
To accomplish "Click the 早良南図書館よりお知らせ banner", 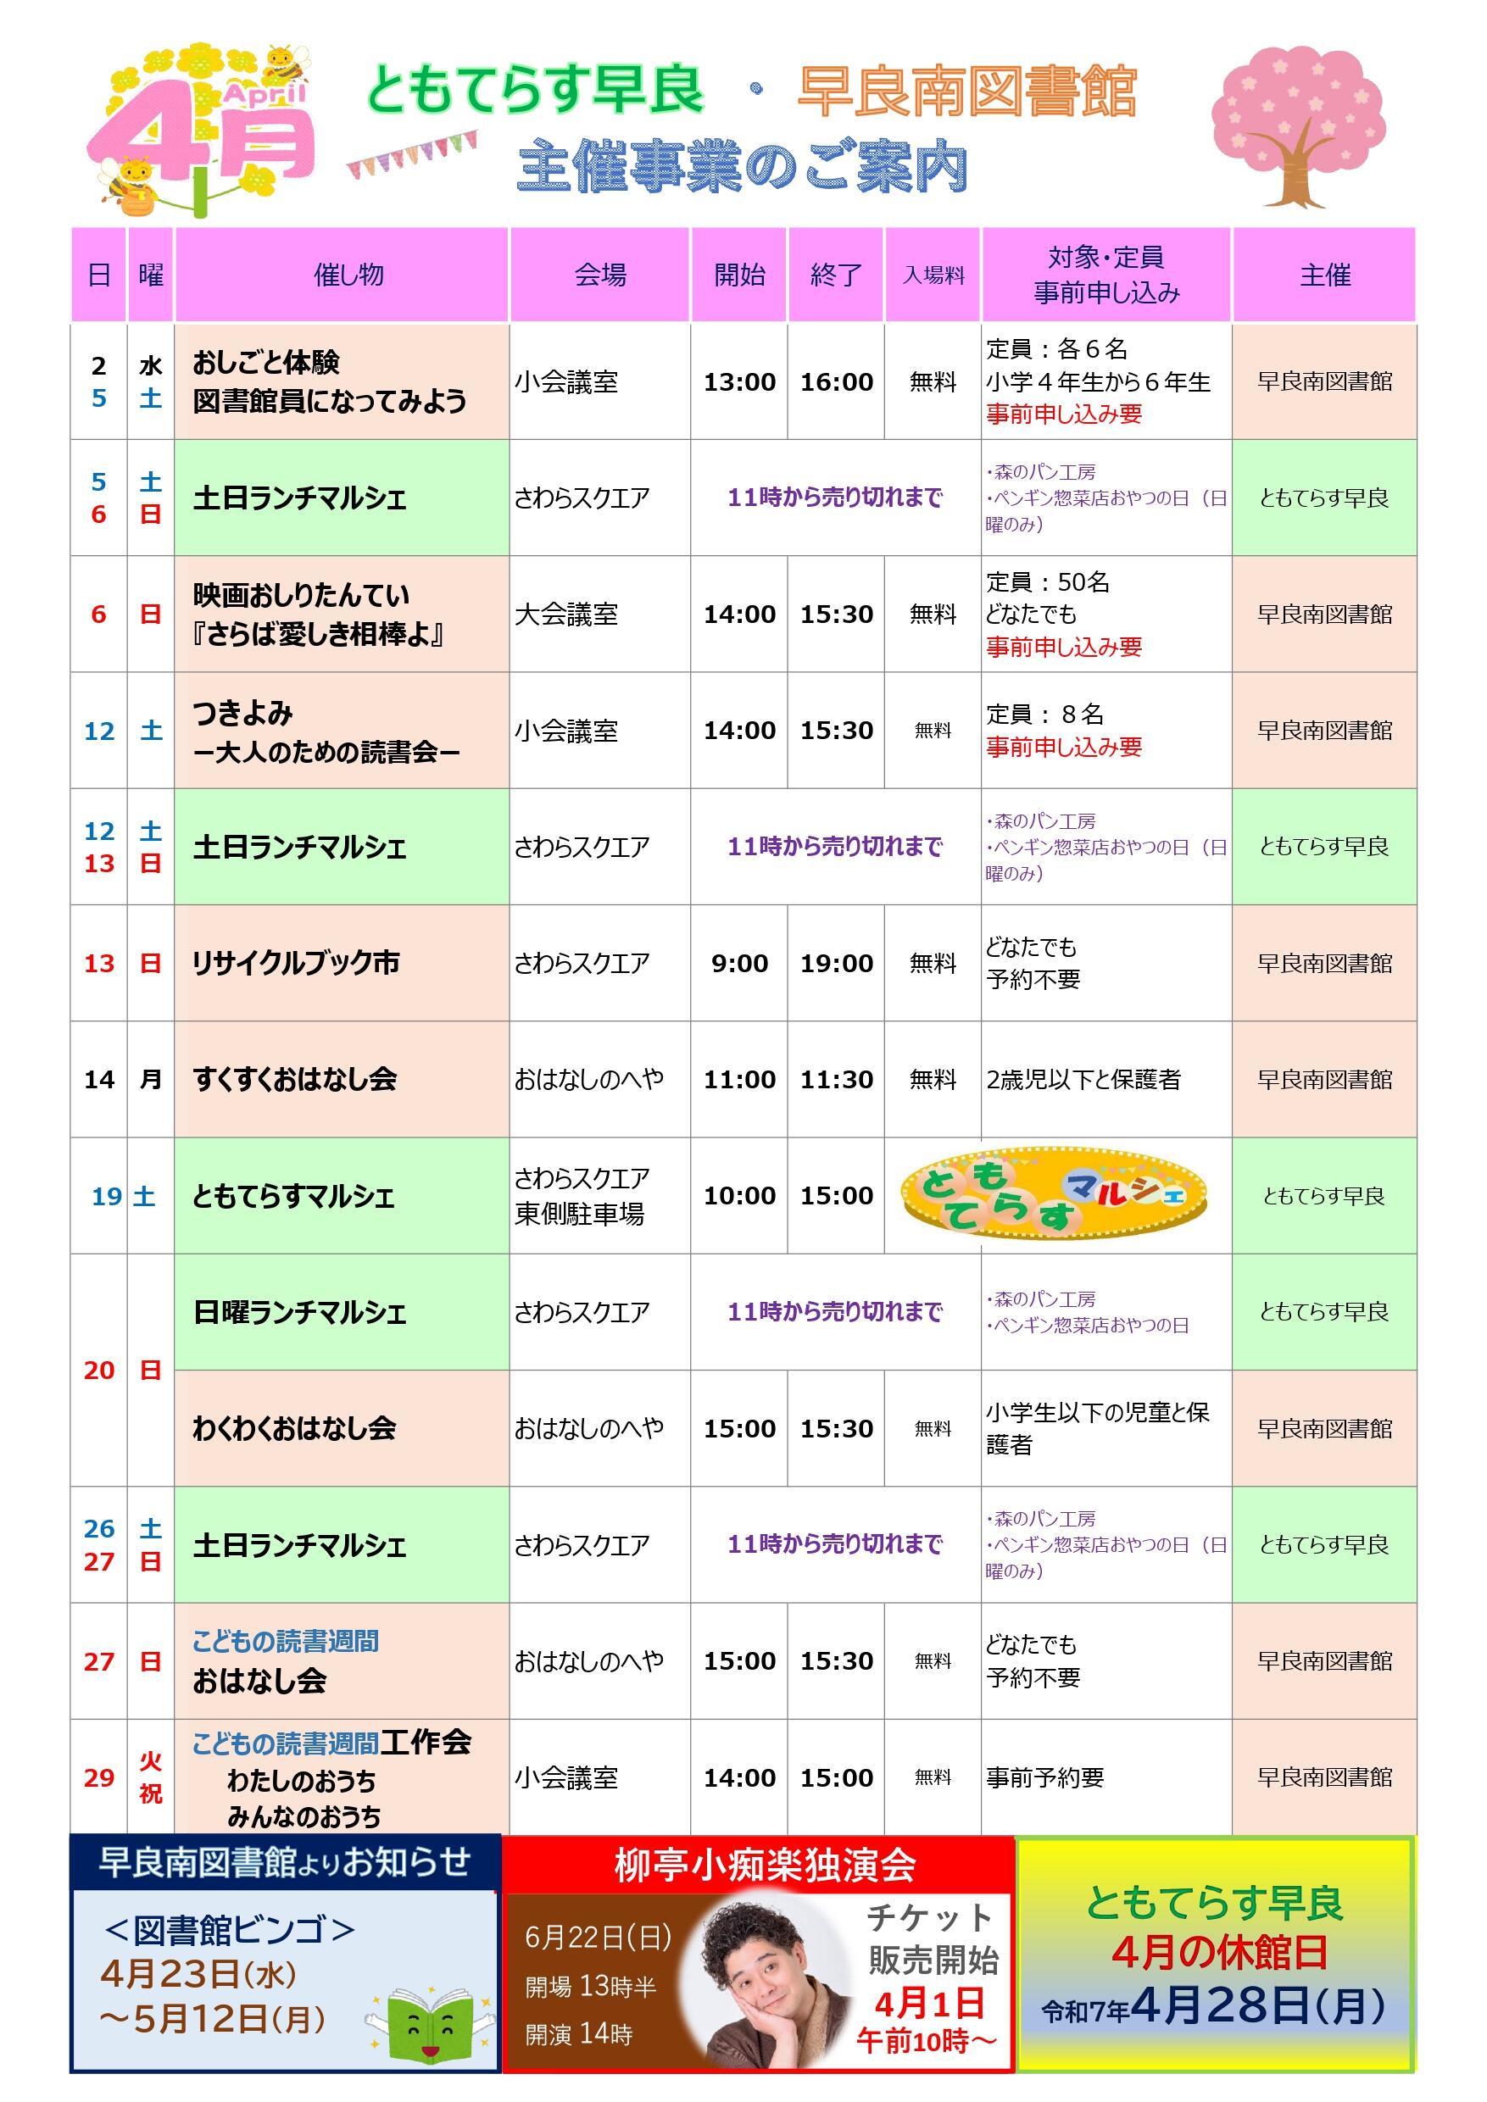I will coord(285,1862).
